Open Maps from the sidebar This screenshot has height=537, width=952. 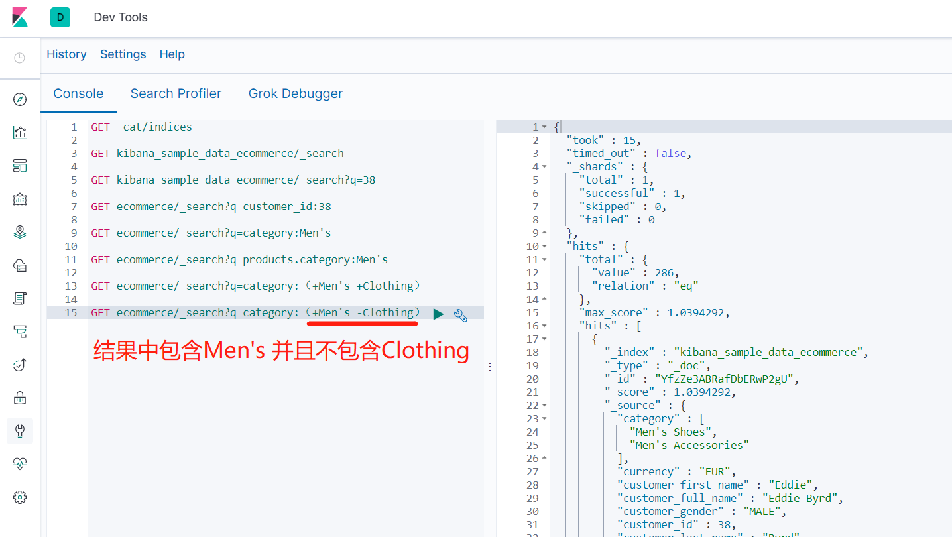[x=20, y=232]
